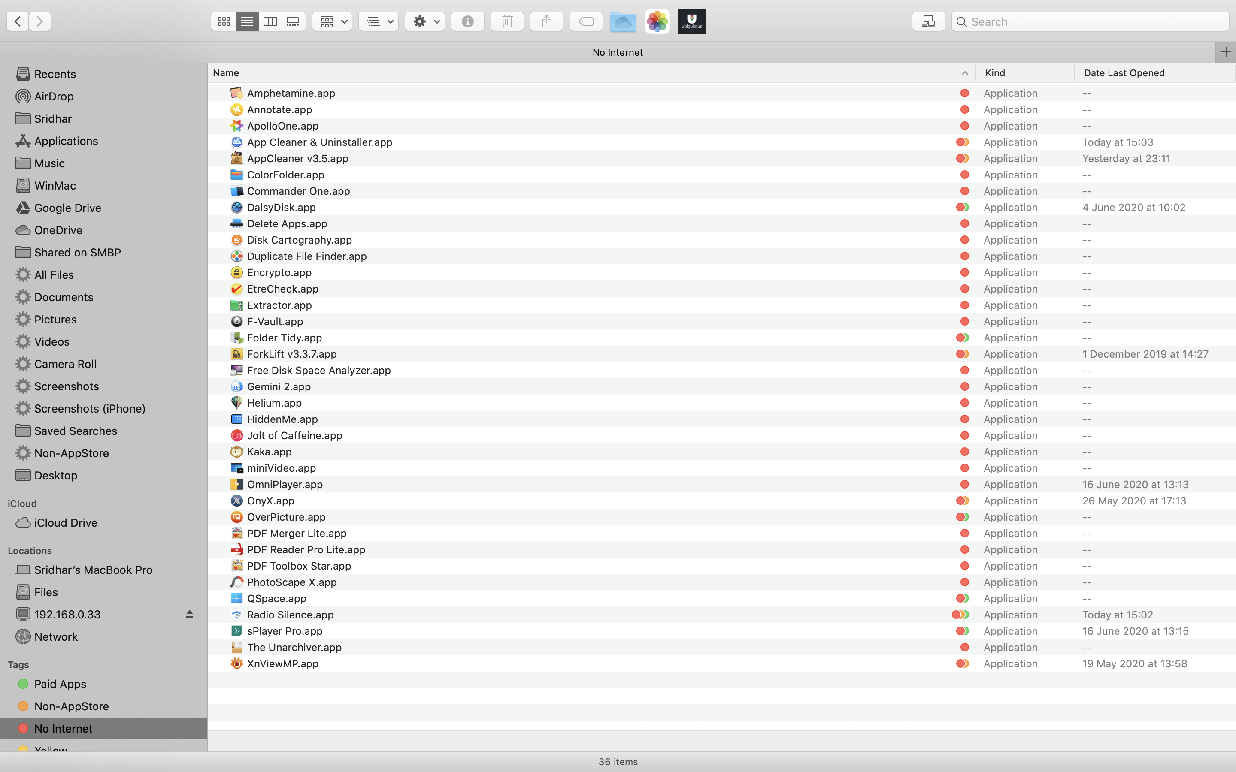The width and height of the screenshot is (1236, 772).
Task: Switch to column view mode
Action: 270,21
